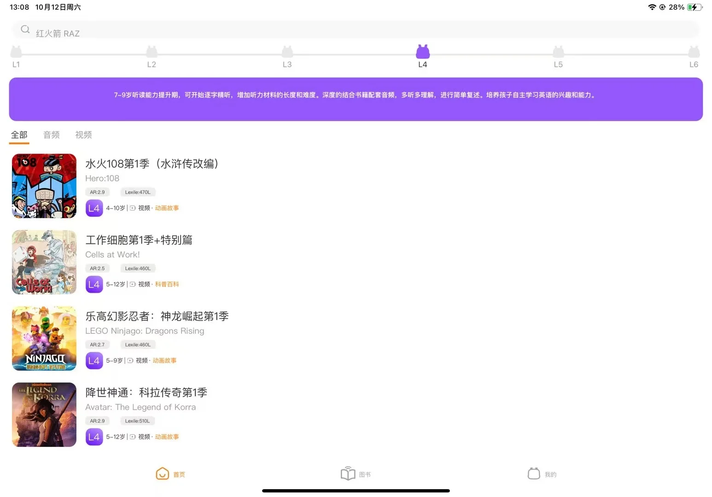Image resolution: width=712 pixels, height=497 pixels.
Task: Select the L2 backpack level icon
Action: point(152,52)
